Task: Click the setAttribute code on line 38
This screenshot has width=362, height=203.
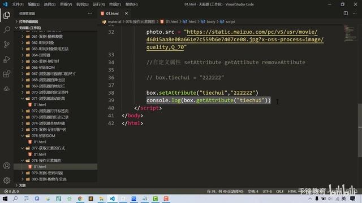Action: pyautogui.click(x=177, y=92)
